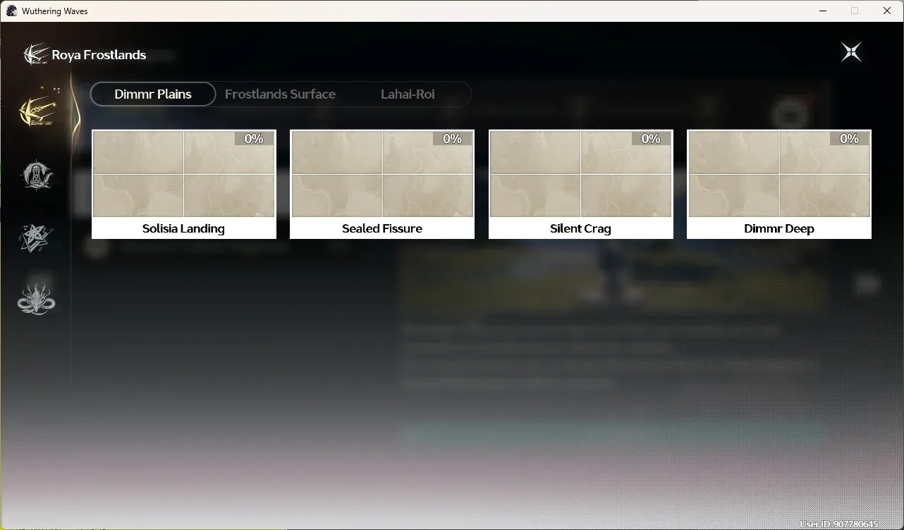This screenshot has width=904, height=530.
Task: Check the 0% progress on Sealed Fissure
Action: coord(452,139)
